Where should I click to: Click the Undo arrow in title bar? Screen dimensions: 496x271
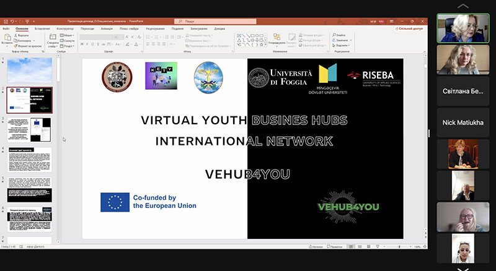12,22
